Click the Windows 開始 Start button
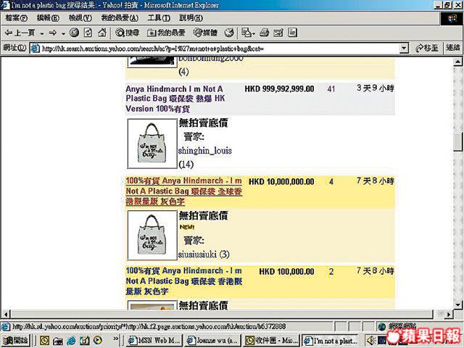464x348 pixels. (x=15, y=340)
